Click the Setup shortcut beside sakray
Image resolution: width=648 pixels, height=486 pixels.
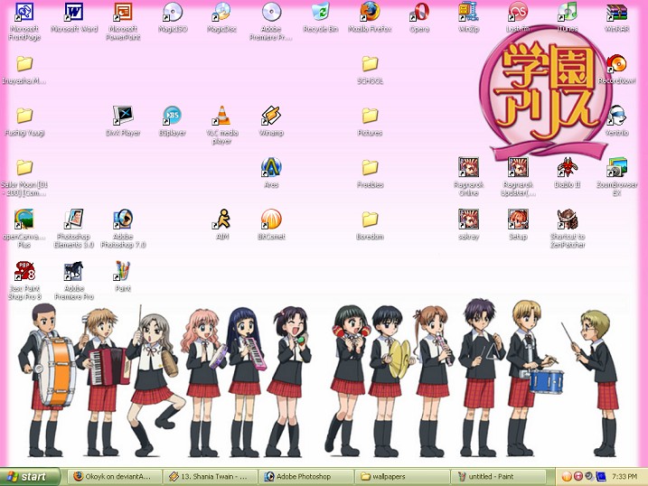point(518,220)
